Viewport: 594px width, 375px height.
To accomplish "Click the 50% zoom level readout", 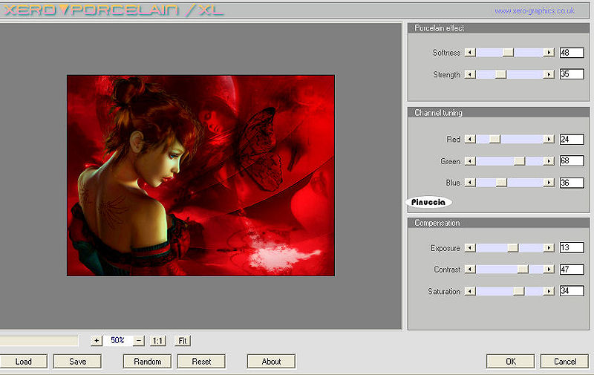I will coord(117,340).
